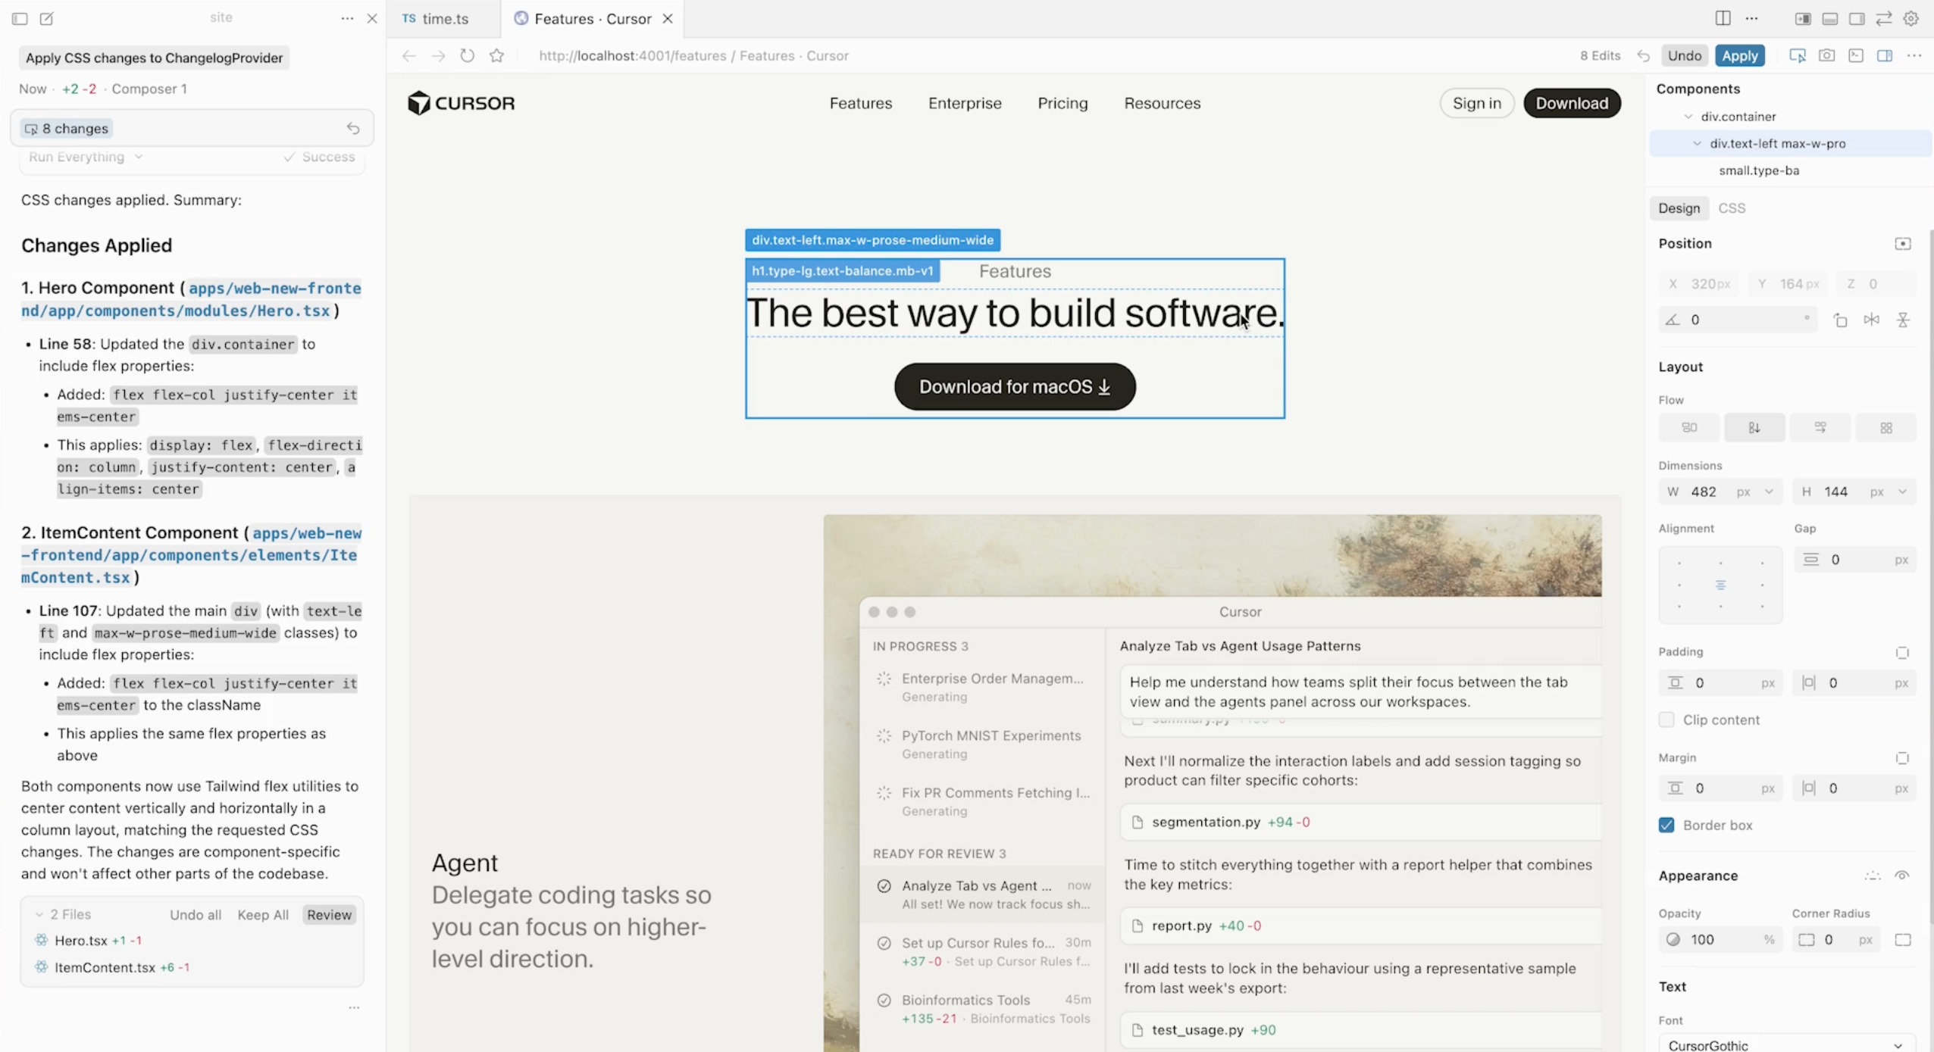Select the element inspection cursor tool
Image resolution: width=1934 pixels, height=1052 pixels.
pyautogui.click(x=1798, y=55)
